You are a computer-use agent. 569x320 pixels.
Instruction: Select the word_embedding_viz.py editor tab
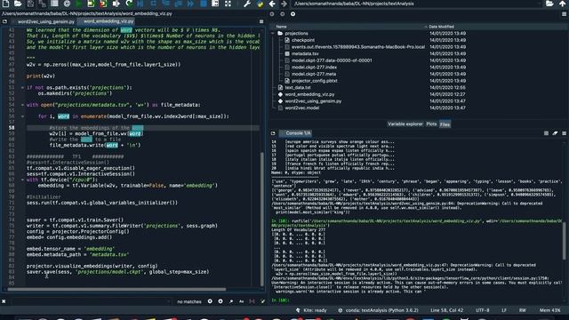pos(108,21)
